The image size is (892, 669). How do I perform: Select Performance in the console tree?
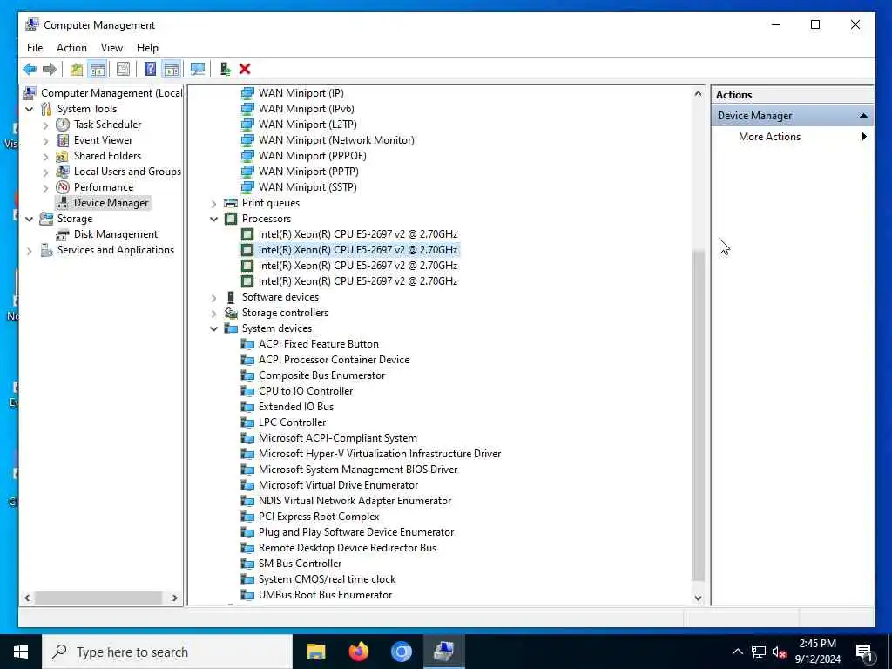coord(104,187)
